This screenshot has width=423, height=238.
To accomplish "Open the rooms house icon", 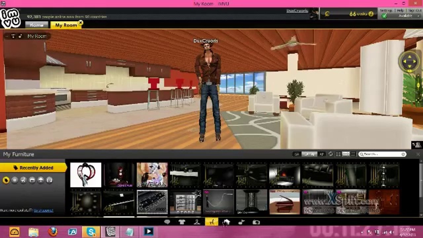I will click(x=226, y=222).
